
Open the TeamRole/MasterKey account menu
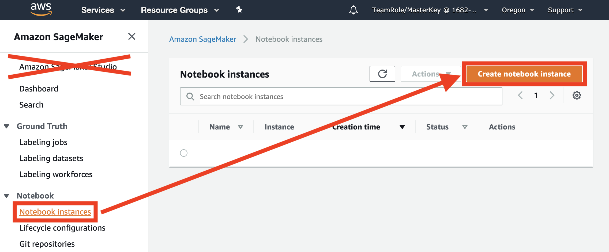point(430,10)
